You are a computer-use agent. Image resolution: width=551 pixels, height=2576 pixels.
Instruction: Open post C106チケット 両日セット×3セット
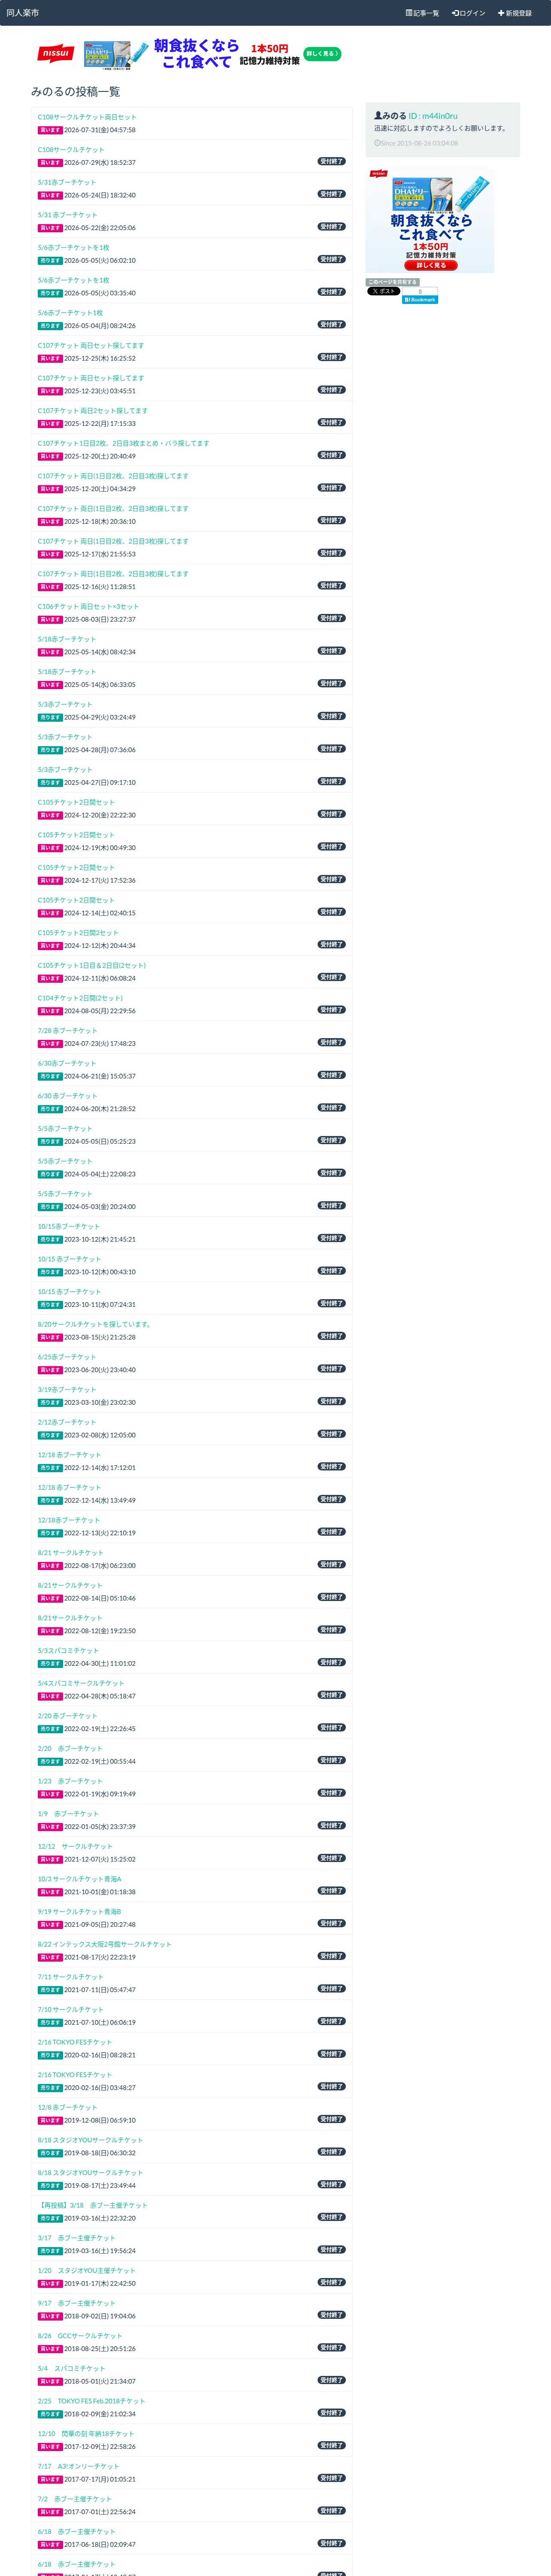click(x=88, y=606)
